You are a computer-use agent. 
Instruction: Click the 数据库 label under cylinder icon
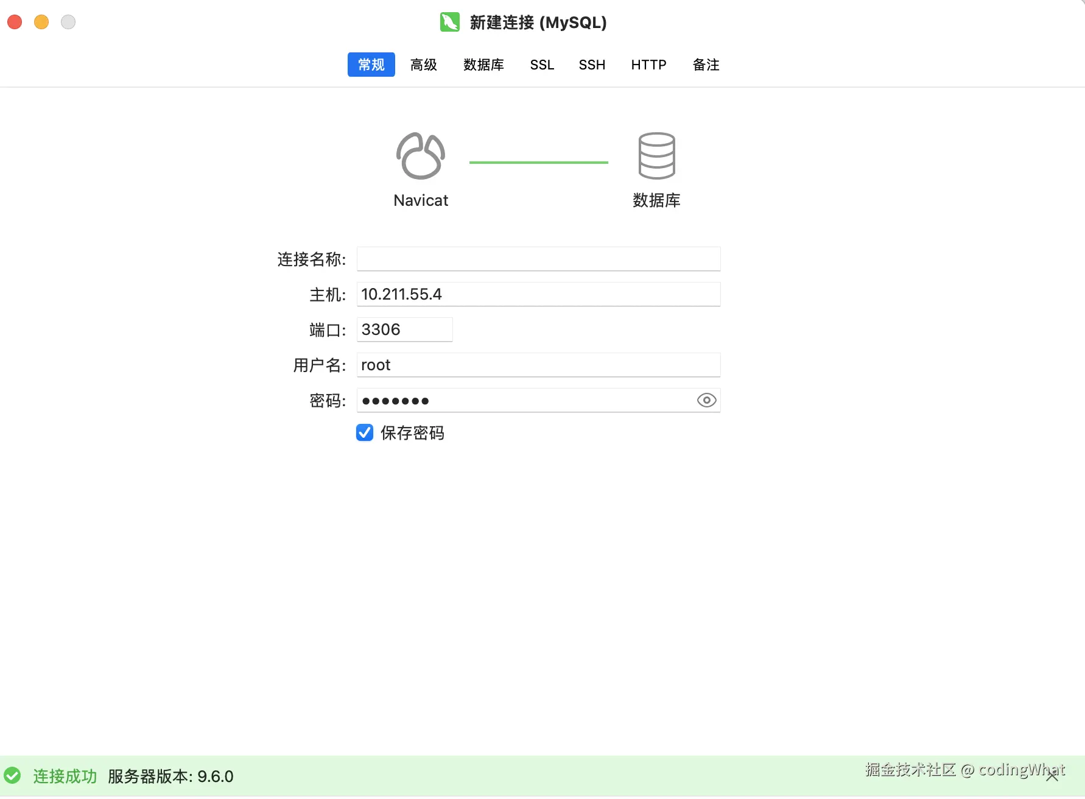656,200
